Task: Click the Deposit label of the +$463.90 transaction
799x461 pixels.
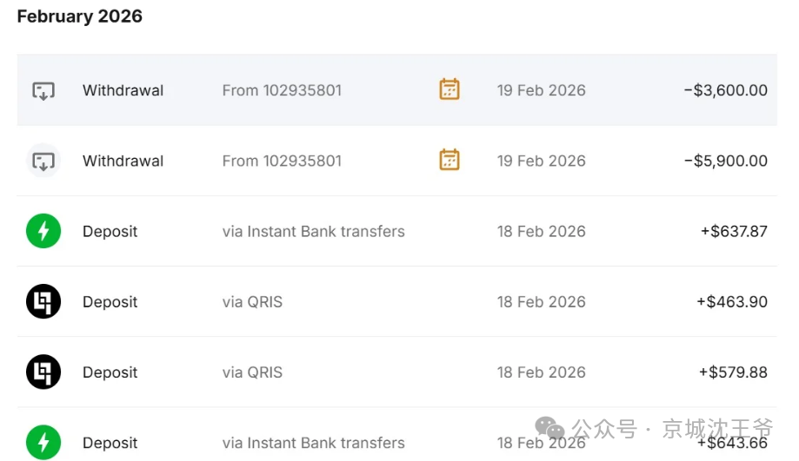Action: (110, 302)
